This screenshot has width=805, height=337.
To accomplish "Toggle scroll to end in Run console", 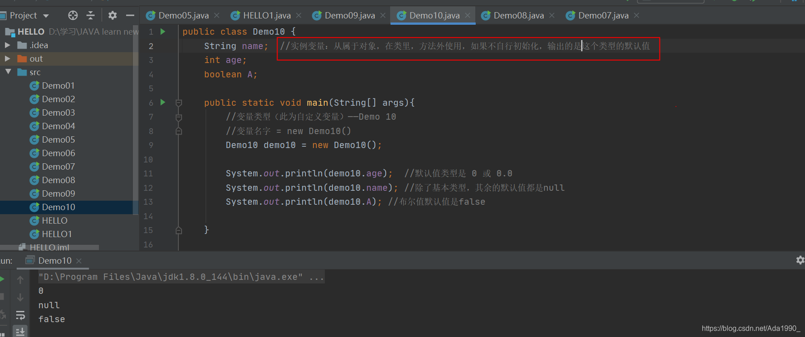I will (20, 332).
